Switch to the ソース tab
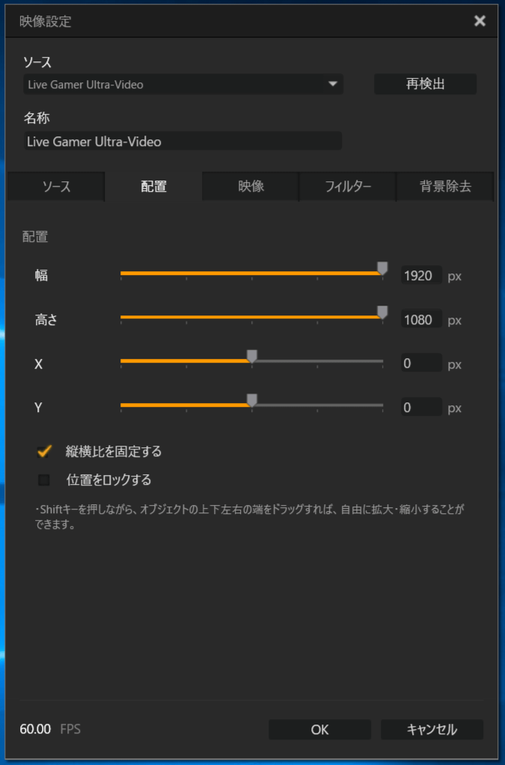 point(56,187)
